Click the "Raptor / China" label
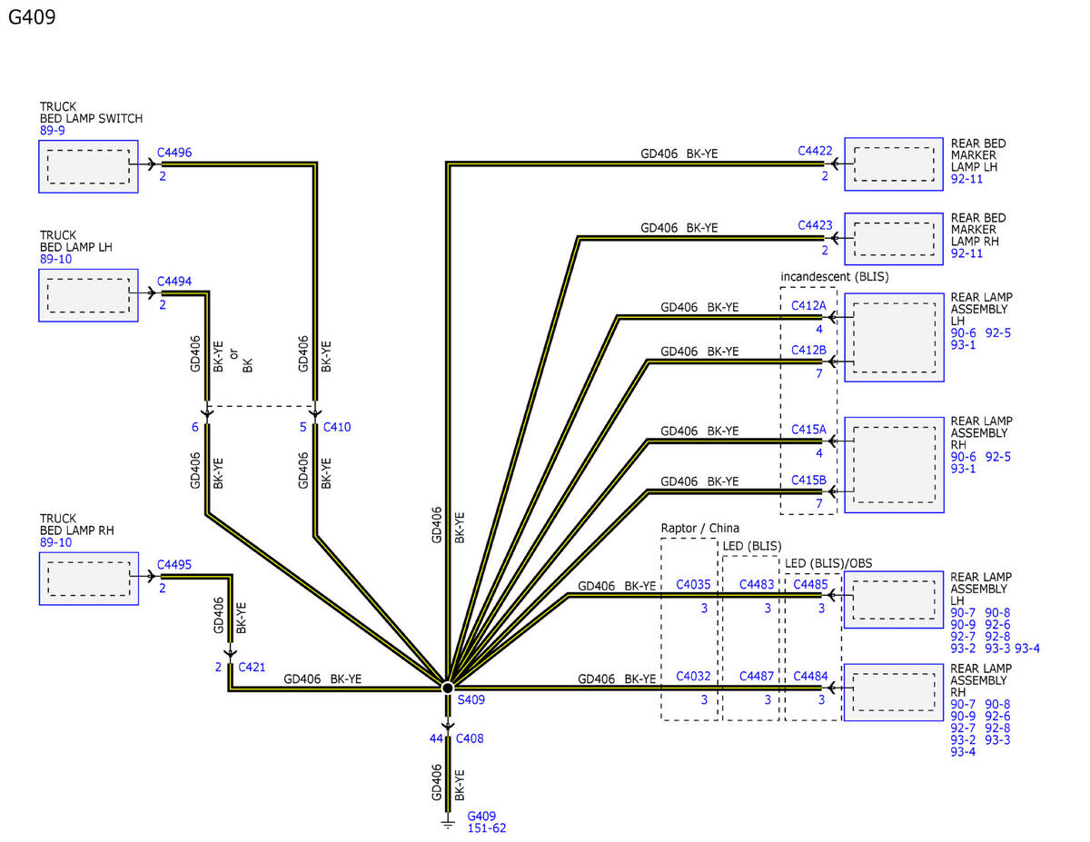The image size is (1090, 842). pos(700,528)
